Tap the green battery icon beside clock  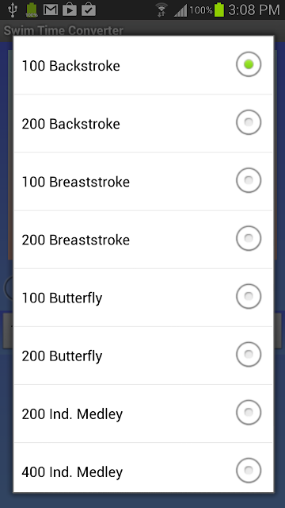(x=219, y=10)
